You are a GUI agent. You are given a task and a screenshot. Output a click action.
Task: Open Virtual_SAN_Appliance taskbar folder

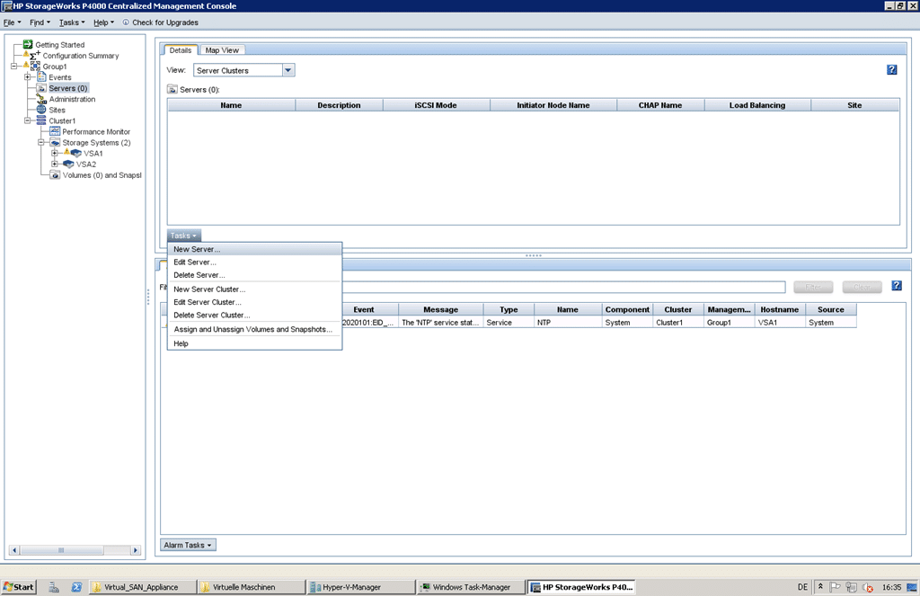141,587
